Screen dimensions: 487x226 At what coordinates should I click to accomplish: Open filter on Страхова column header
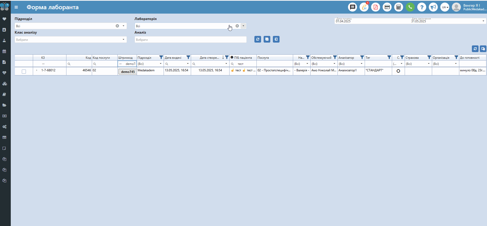tap(429, 57)
